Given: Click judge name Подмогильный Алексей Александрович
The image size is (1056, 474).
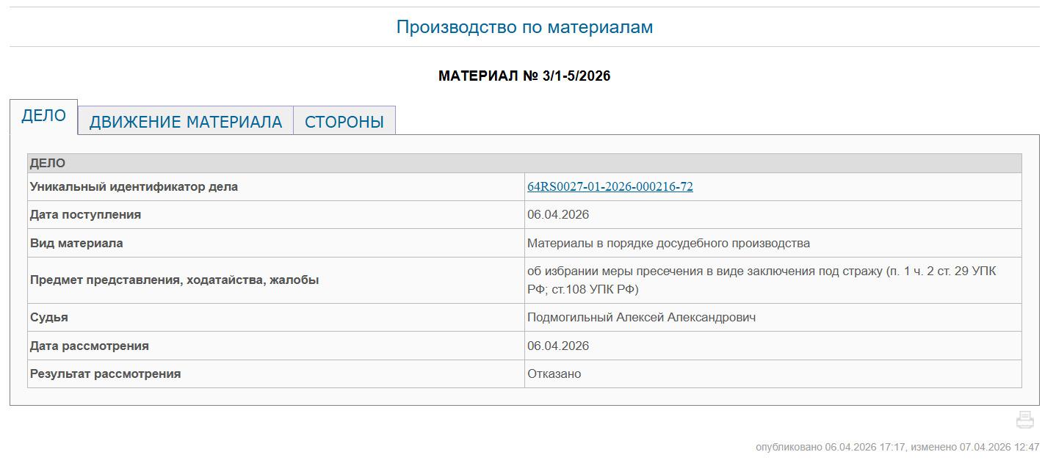Looking at the screenshot, I should (641, 318).
